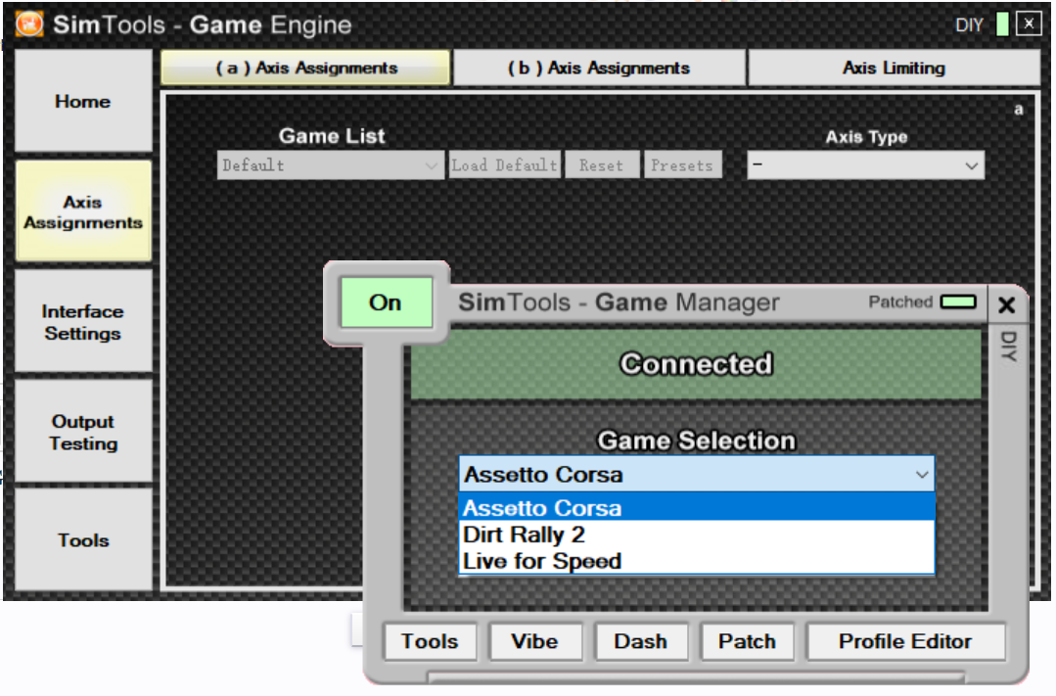The height and width of the screenshot is (696, 1056).
Task: Close the Game Manager window
Action: [x=1006, y=305]
